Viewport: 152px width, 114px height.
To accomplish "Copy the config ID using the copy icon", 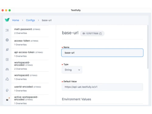I will [x=101, y=33].
